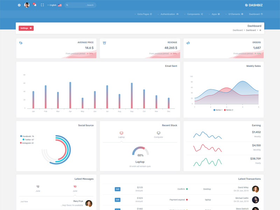Switch to the Computer tab in Recent Stock
This screenshot has width=280, height=210.
(158, 135)
